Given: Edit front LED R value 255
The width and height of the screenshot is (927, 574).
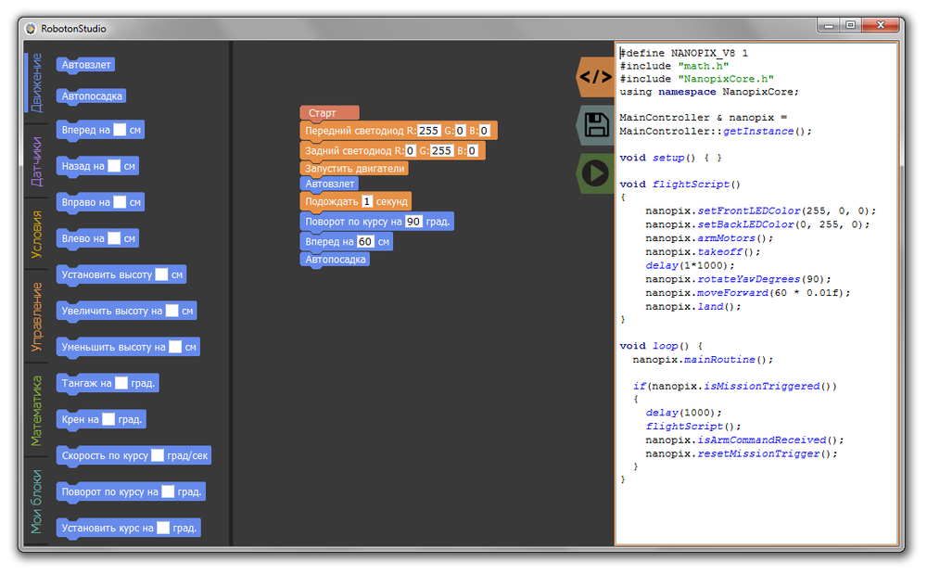Looking at the screenshot, I should click(428, 131).
